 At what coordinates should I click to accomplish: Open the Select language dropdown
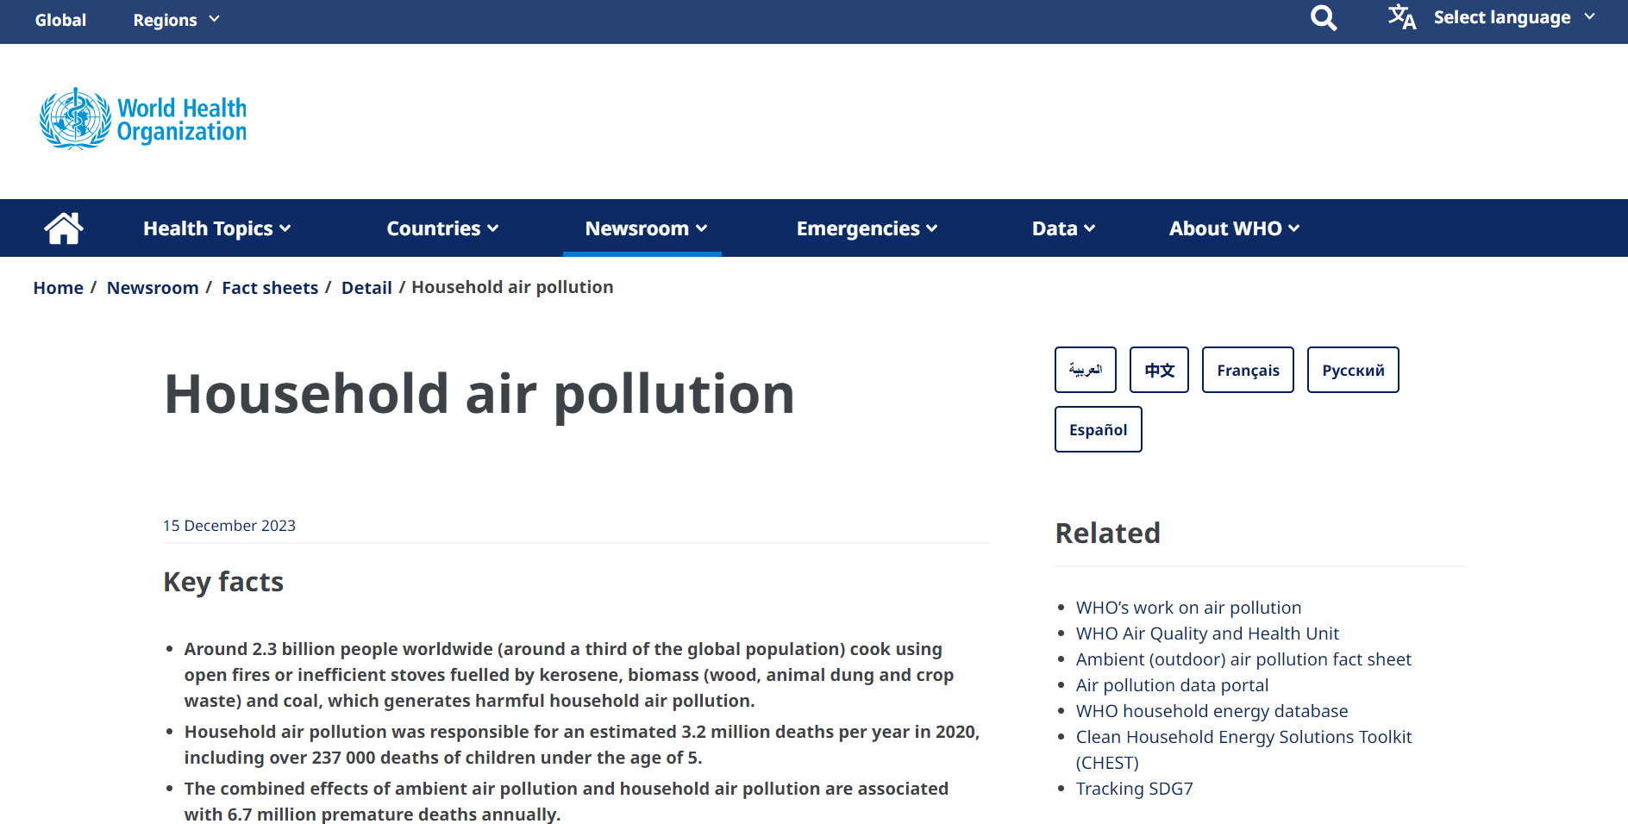(1513, 18)
